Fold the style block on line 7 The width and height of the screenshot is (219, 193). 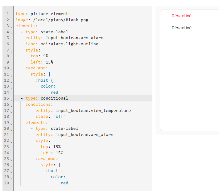click(x=11, y=51)
